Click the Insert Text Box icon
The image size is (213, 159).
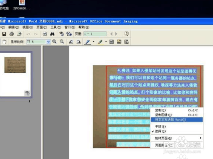(x=112, y=42)
